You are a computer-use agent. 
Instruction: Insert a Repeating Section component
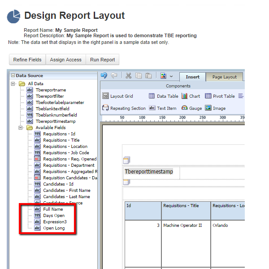coord(124,108)
